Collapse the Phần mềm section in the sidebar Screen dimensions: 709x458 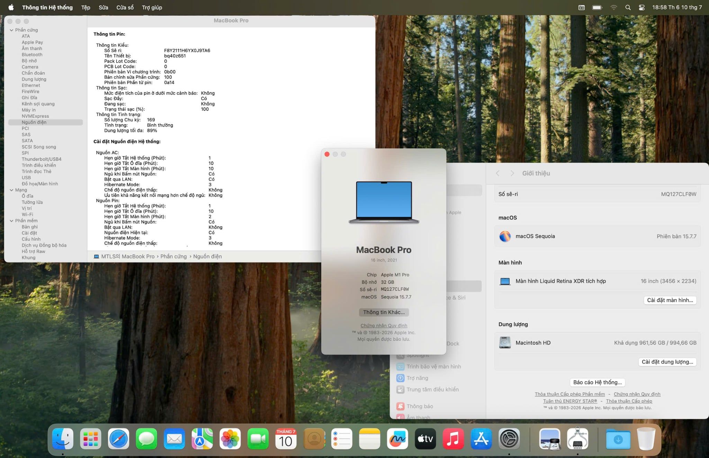(x=11, y=221)
